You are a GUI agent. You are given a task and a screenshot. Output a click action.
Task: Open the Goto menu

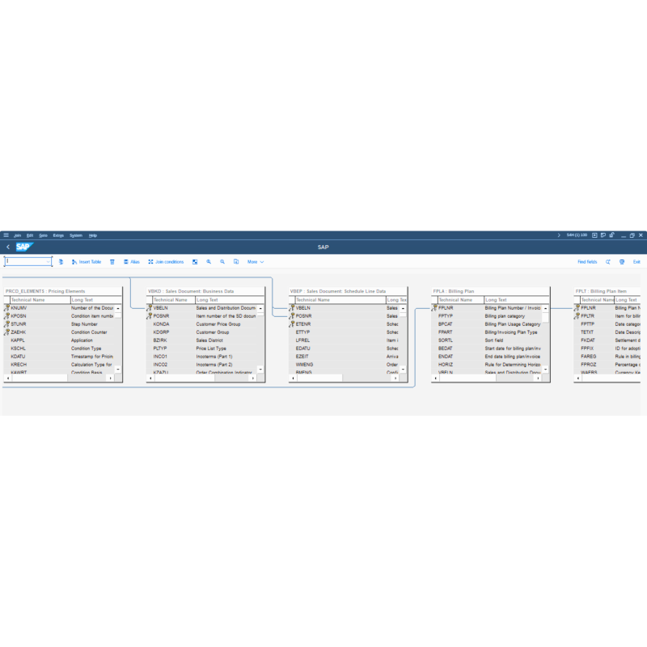tap(43, 235)
